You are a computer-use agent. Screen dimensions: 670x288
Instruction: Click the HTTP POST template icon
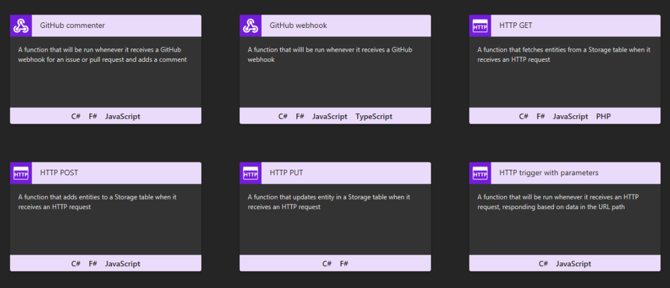[21, 173]
